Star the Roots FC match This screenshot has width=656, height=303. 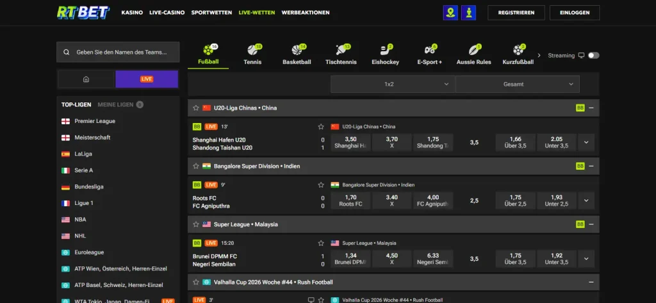click(x=321, y=184)
